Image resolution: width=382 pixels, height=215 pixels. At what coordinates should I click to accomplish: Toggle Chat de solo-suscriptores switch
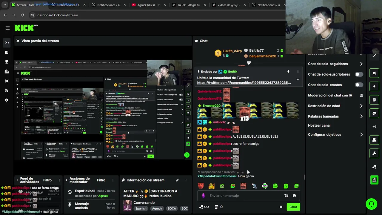(x=359, y=74)
